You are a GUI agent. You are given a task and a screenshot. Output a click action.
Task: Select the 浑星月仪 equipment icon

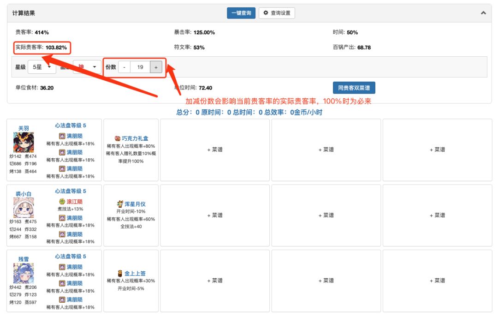120,204
